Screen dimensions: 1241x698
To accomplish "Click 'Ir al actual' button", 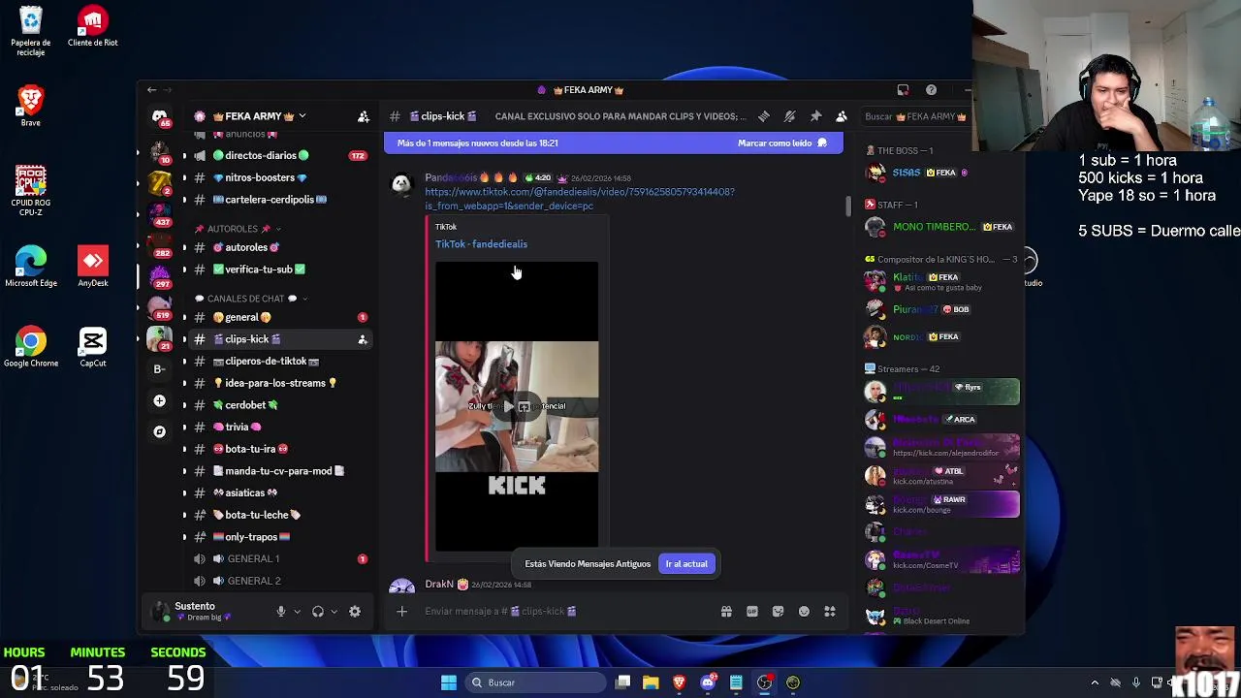I will tap(686, 563).
